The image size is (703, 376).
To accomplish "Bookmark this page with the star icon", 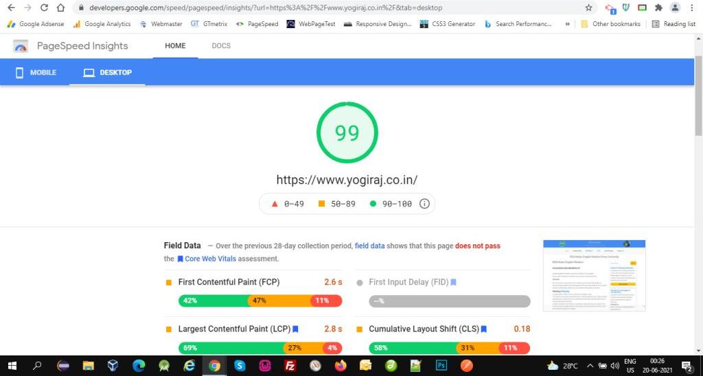I will point(588,8).
